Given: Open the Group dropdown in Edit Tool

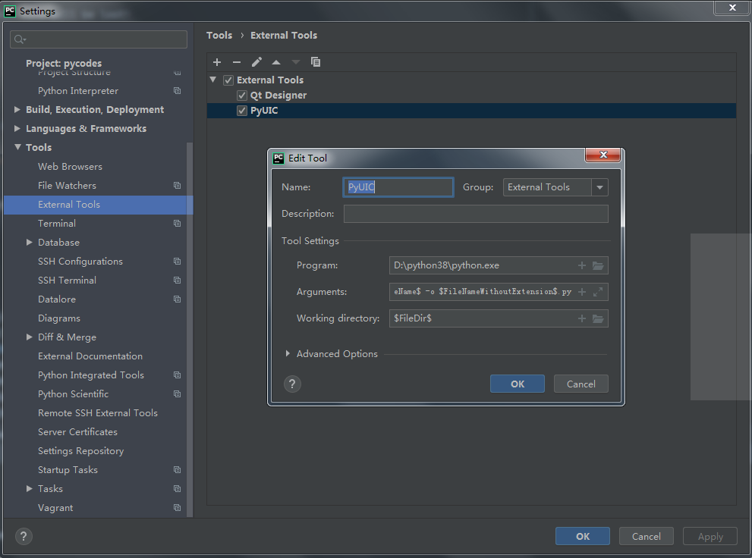Looking at the screenshot, I should pos(599,187).
